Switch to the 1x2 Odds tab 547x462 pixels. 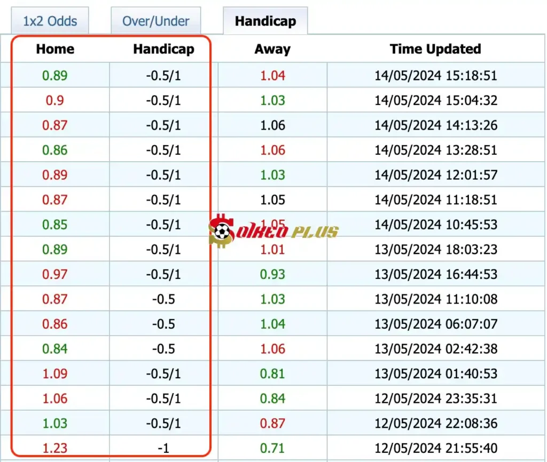click(x=50, y=21)
